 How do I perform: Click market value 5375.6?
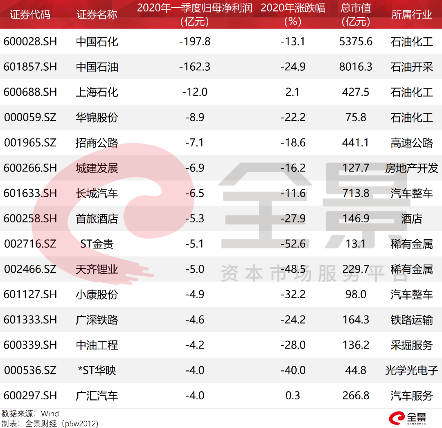coord(356,42)
